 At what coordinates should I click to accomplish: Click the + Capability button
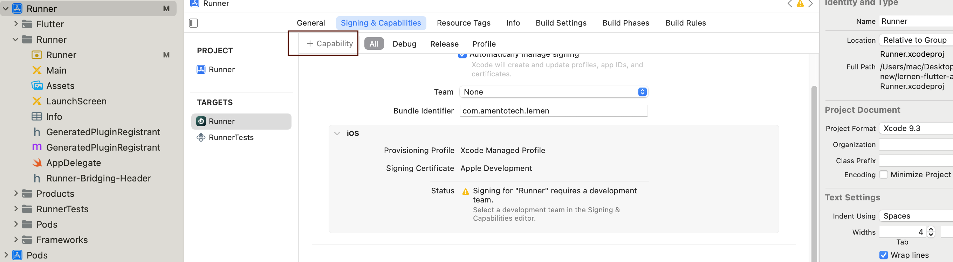[x=330, y=44]
